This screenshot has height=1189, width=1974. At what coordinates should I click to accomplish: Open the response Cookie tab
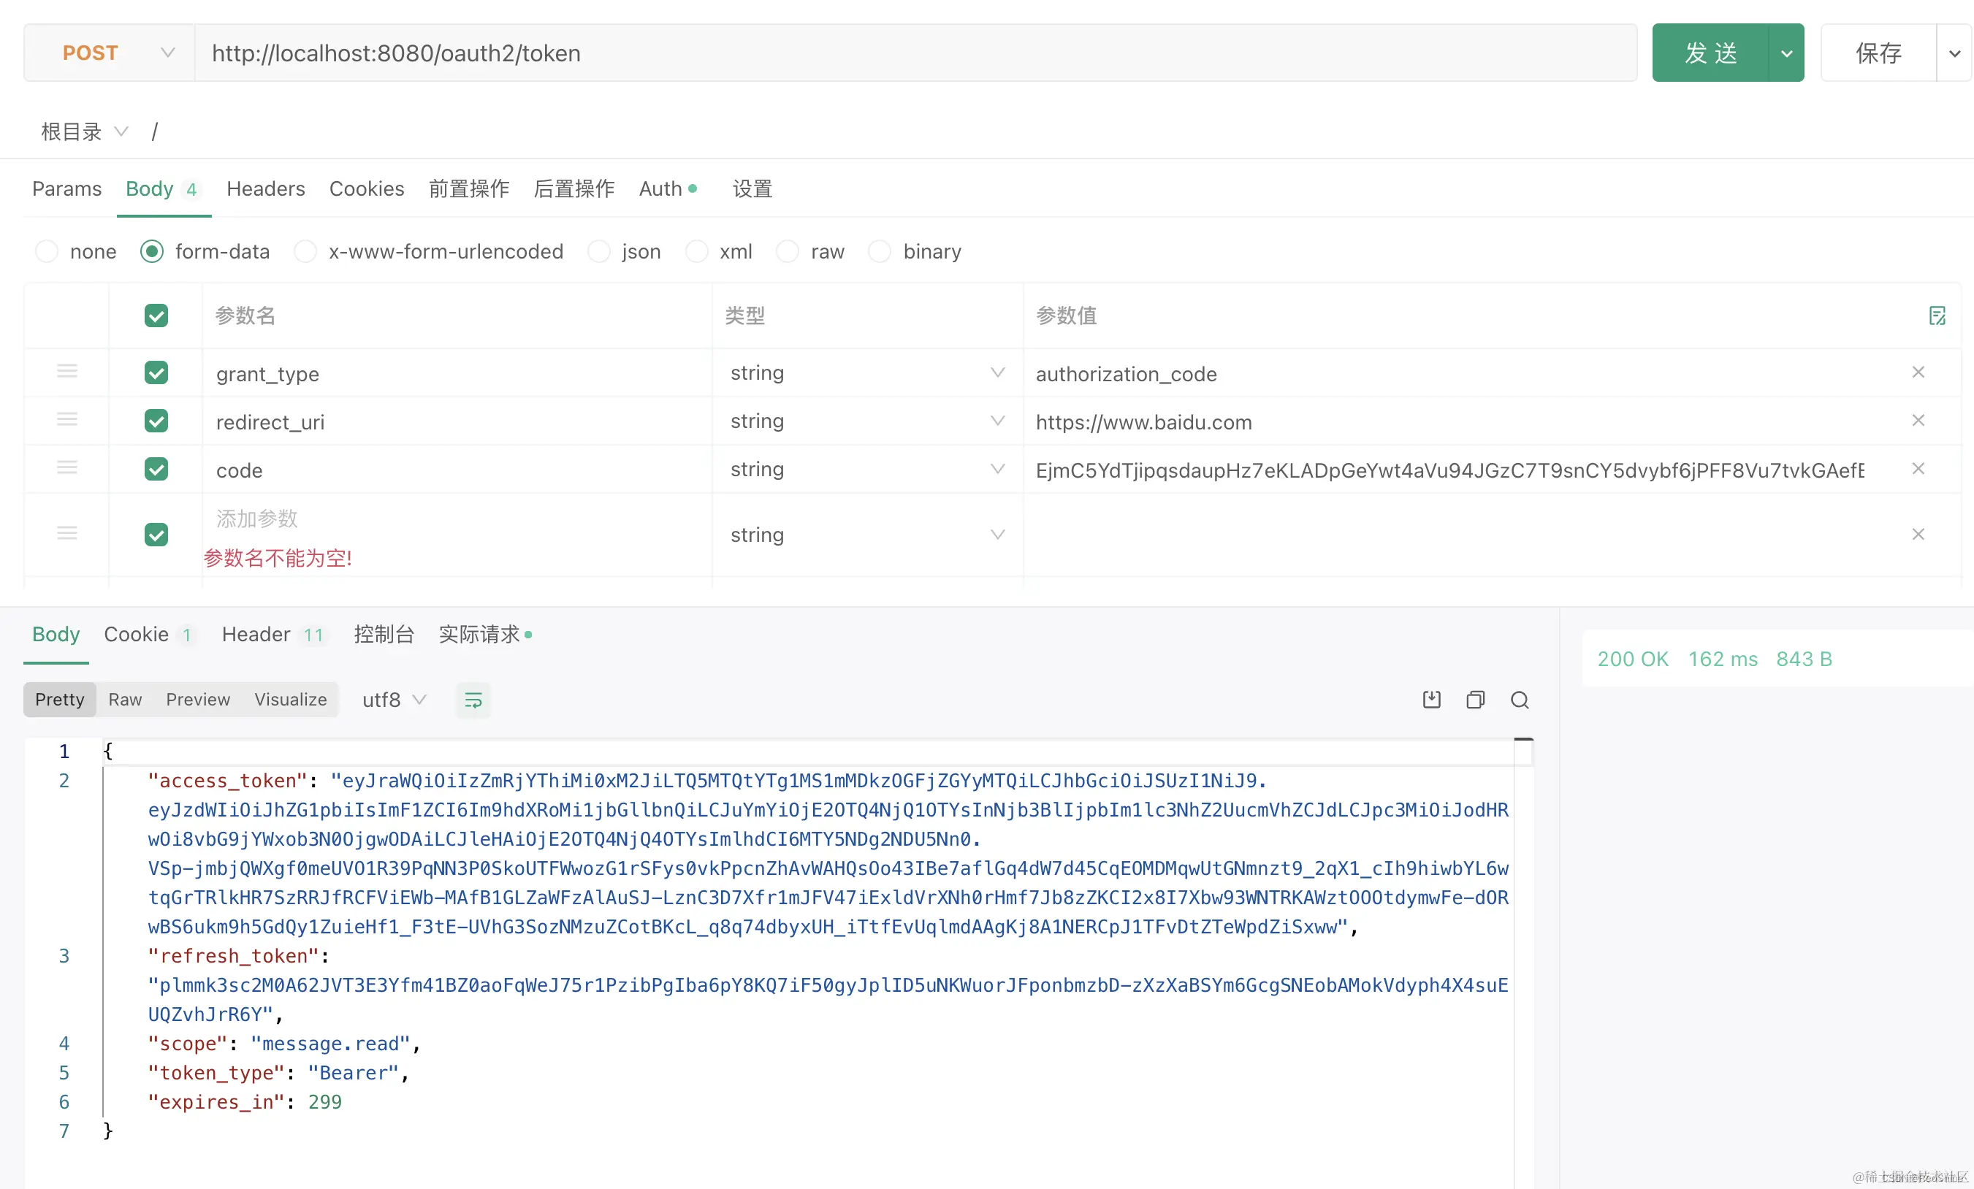[x=136, y=634]
